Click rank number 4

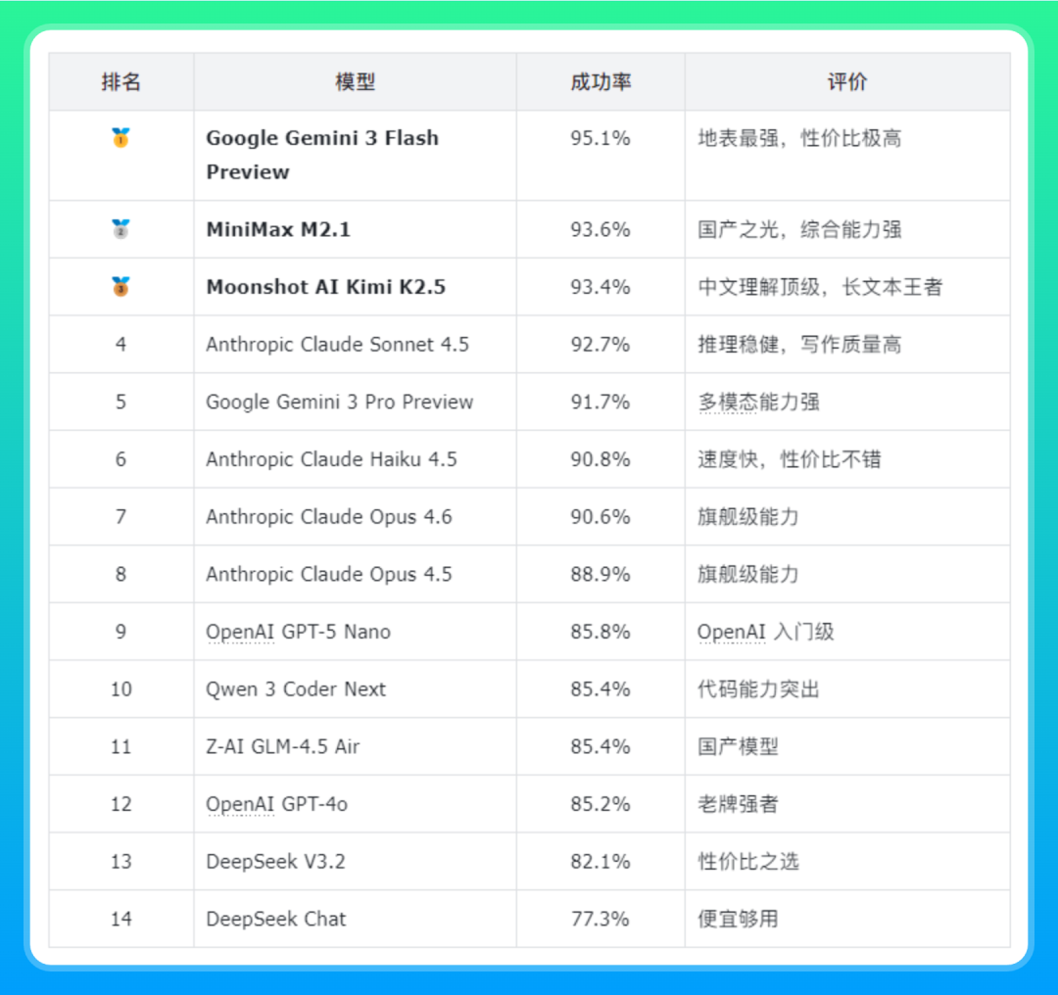120,345
